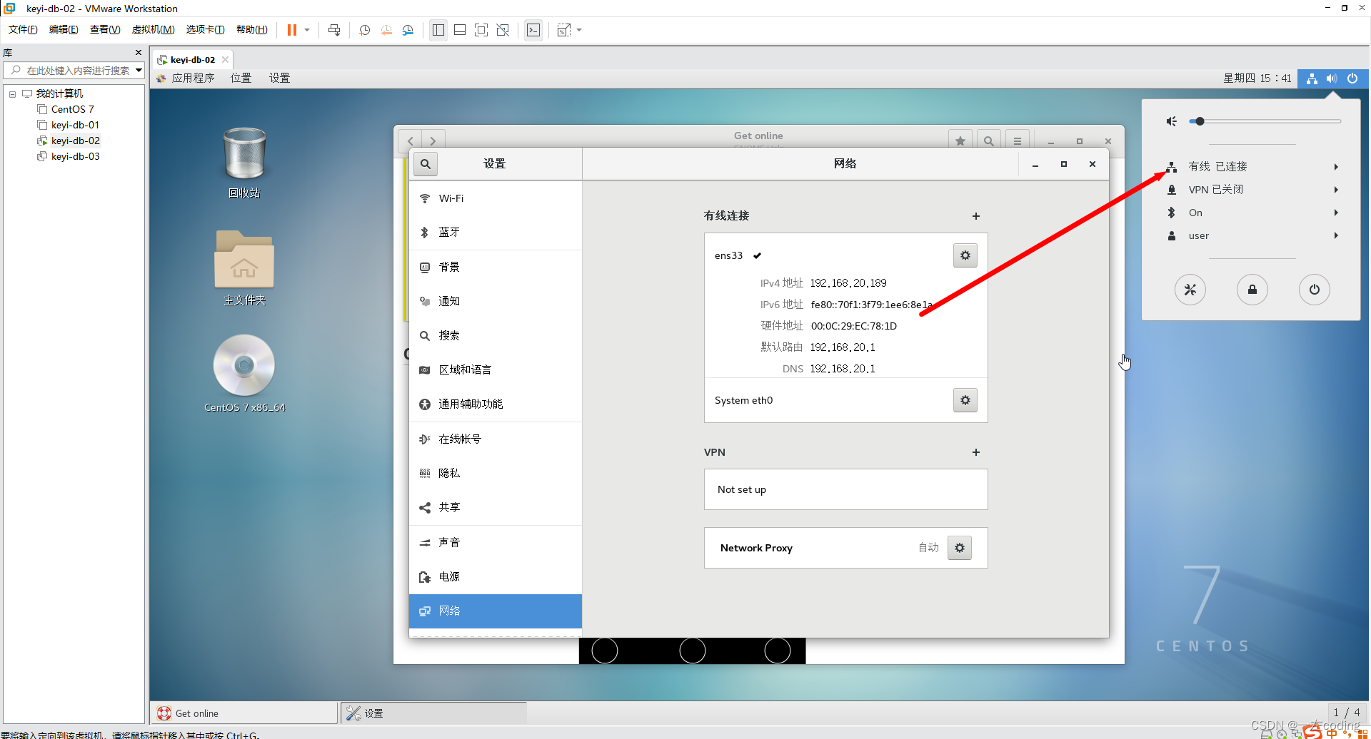Viewport: 1371px width, 739px height.
Task: Open the CentOS 7 x86_64 disc icon
Action: click(244, 374)
